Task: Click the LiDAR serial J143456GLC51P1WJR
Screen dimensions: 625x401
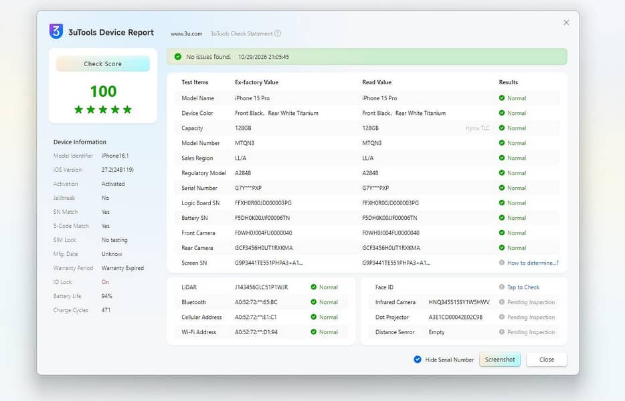Action: [x=262, y=287]
